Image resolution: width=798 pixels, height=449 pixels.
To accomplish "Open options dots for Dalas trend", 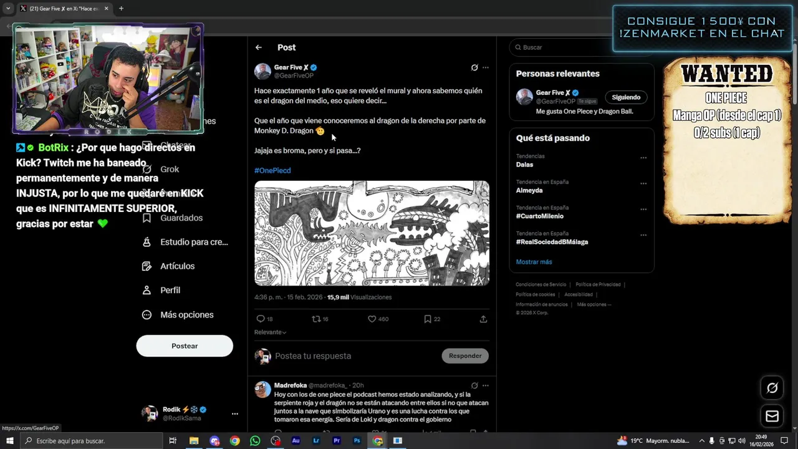I will click(643, 158).
